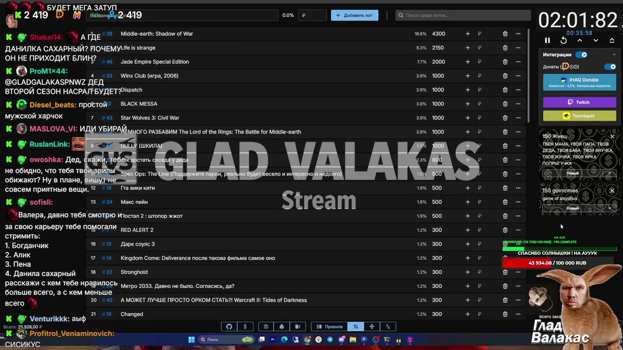623x350 pixels.
Task: Open more options for Changed lot
Action: pyautogui.click(x=518, y=314)
